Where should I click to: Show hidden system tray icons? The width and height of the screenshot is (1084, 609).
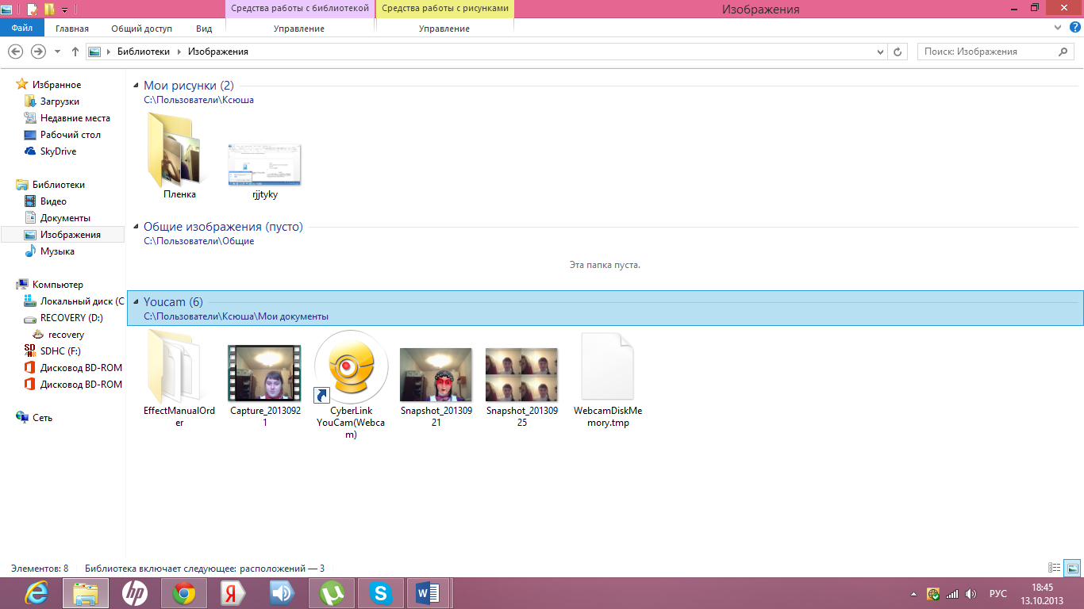coord(915,593)
